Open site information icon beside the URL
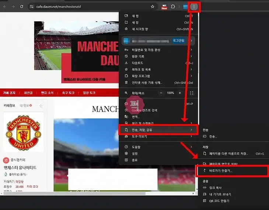 (32, 7)
